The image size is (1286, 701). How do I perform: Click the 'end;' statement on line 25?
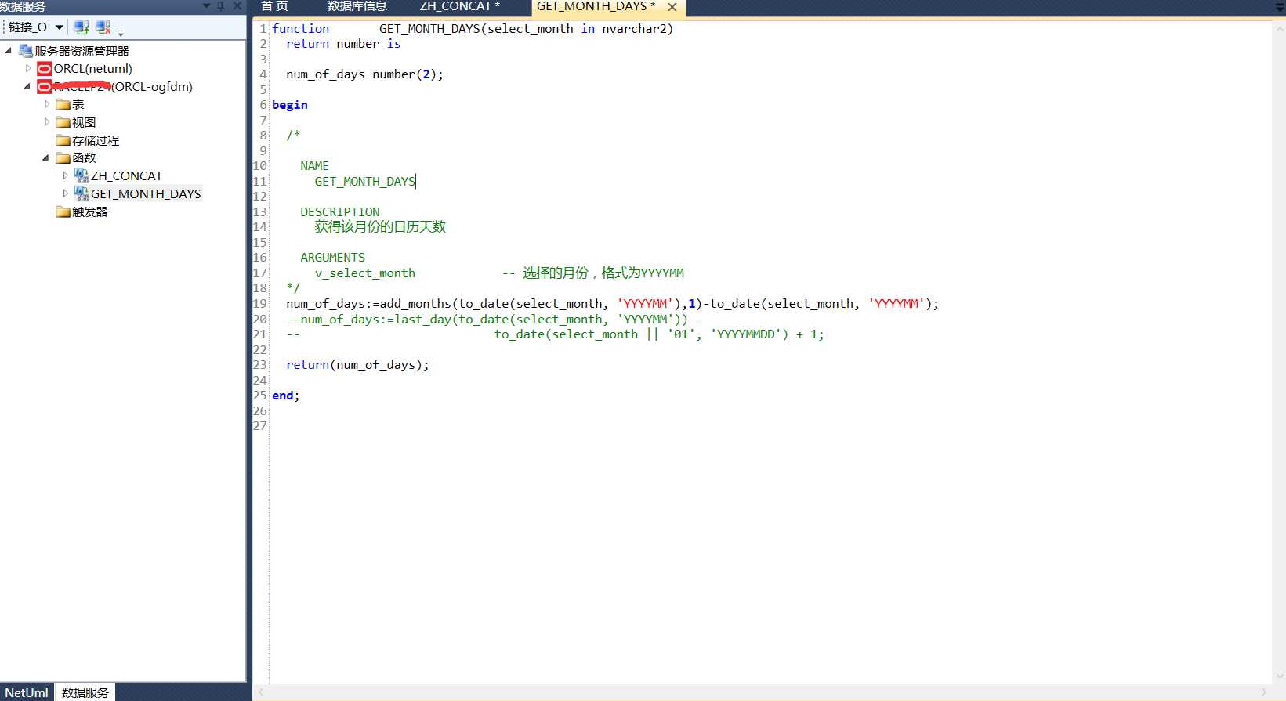286,396
